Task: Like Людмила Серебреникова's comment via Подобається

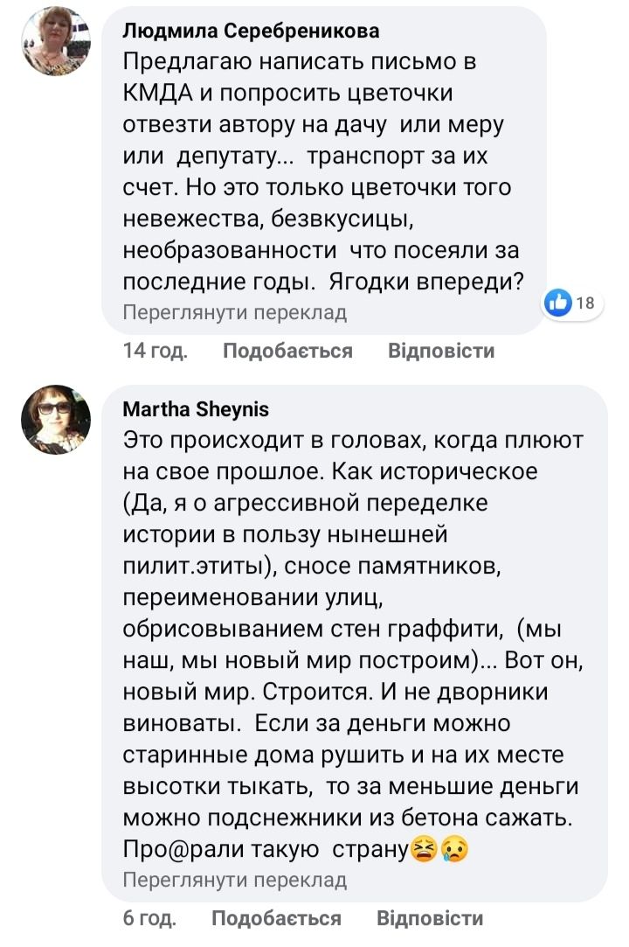Action: pos(287,352)
